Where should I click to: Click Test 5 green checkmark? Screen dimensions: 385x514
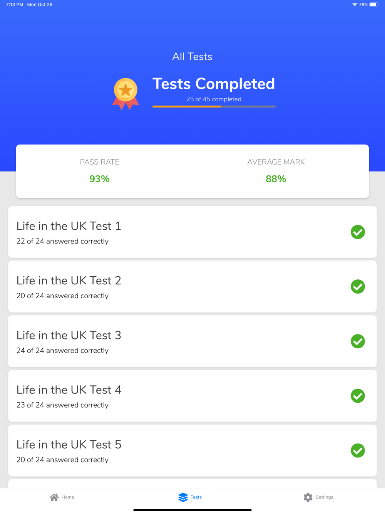tap(358, 450)
